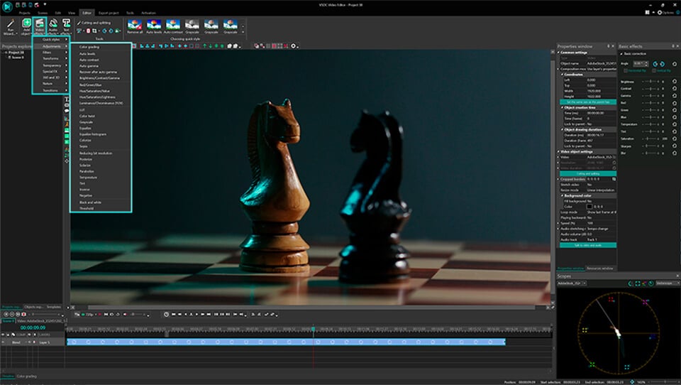Expand the Transparency submenu

51,65
